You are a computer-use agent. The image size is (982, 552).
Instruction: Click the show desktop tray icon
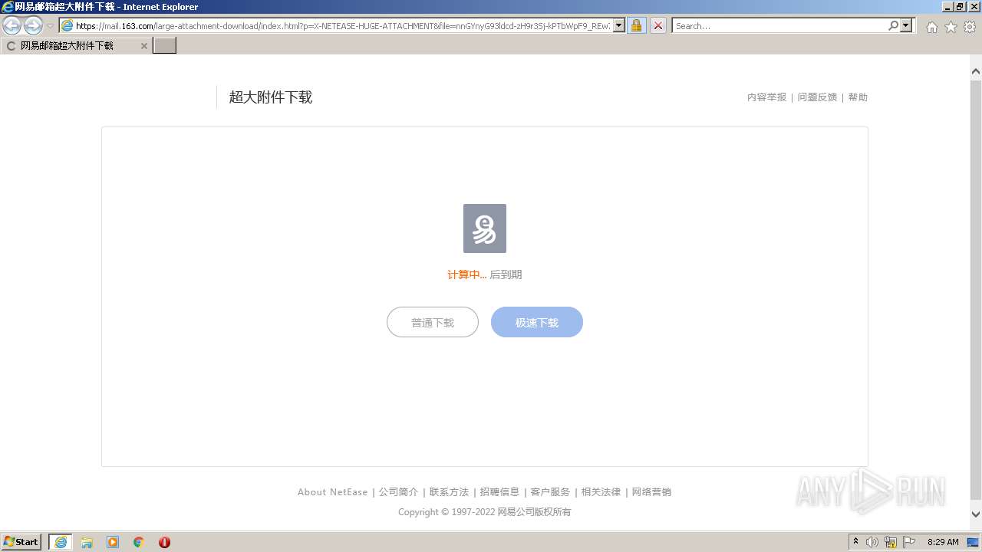[x=973, y=542]
